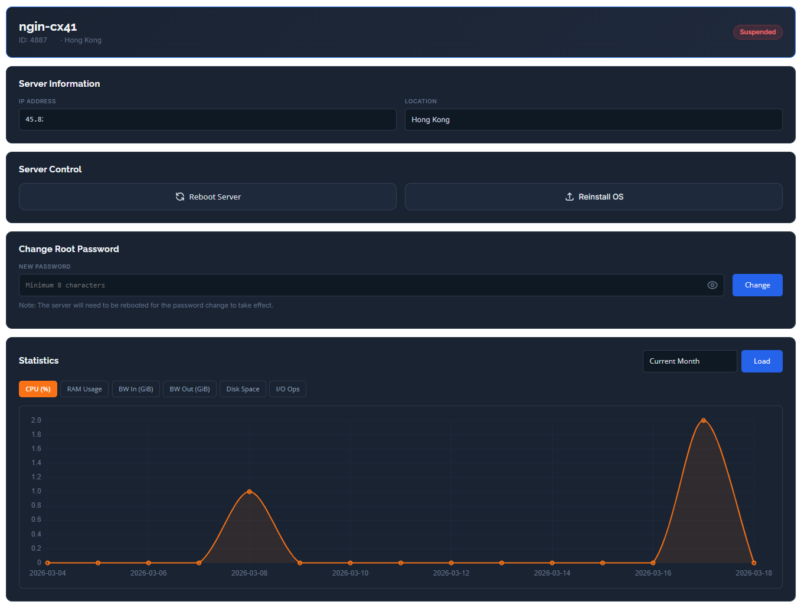Focus the New Password input field
Viewport: 801px width, 608px height.
pos(360,285)
